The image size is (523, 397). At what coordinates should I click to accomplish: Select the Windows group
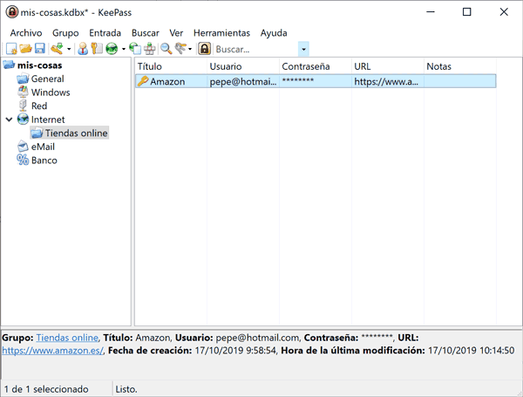point(51,92)
